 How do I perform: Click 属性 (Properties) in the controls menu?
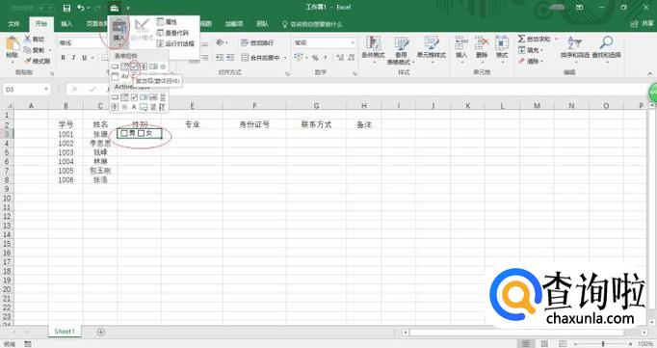[x=167, y=22]
